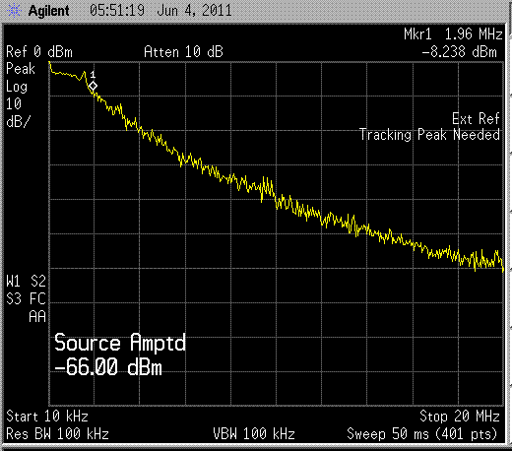Click the Atten 10 dB setting

tap(183, 52)
